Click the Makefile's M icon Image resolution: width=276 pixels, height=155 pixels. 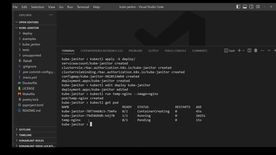click(19, 94)
